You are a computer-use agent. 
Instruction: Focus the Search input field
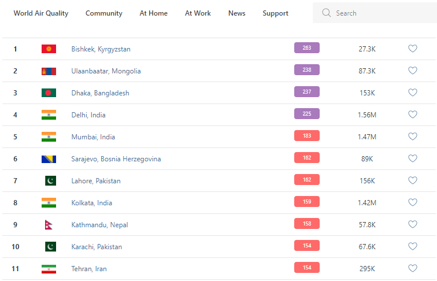[x=382, y=13]
